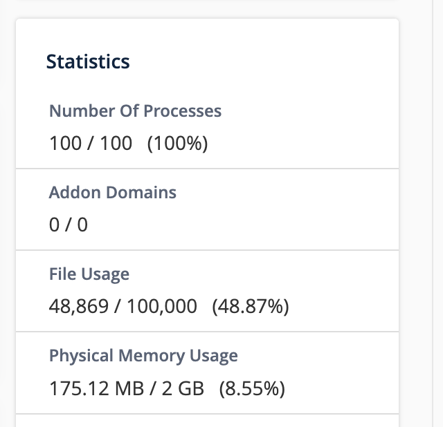Screen dimensions: 443x427
Task: Click the (48.87%) file usage percentage
Action: point(250,307)
